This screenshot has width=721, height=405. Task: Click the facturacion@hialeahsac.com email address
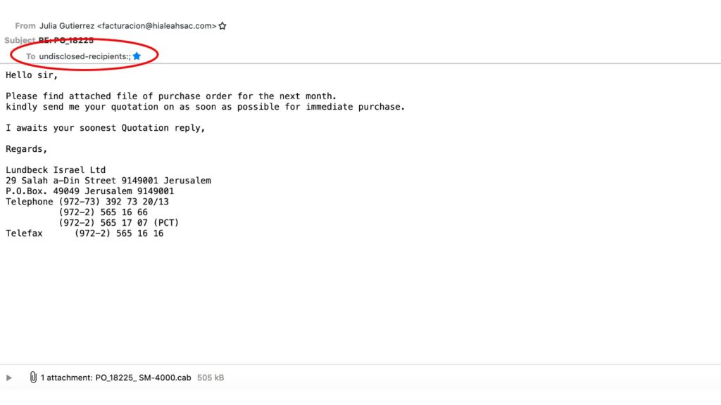[157, 26]
